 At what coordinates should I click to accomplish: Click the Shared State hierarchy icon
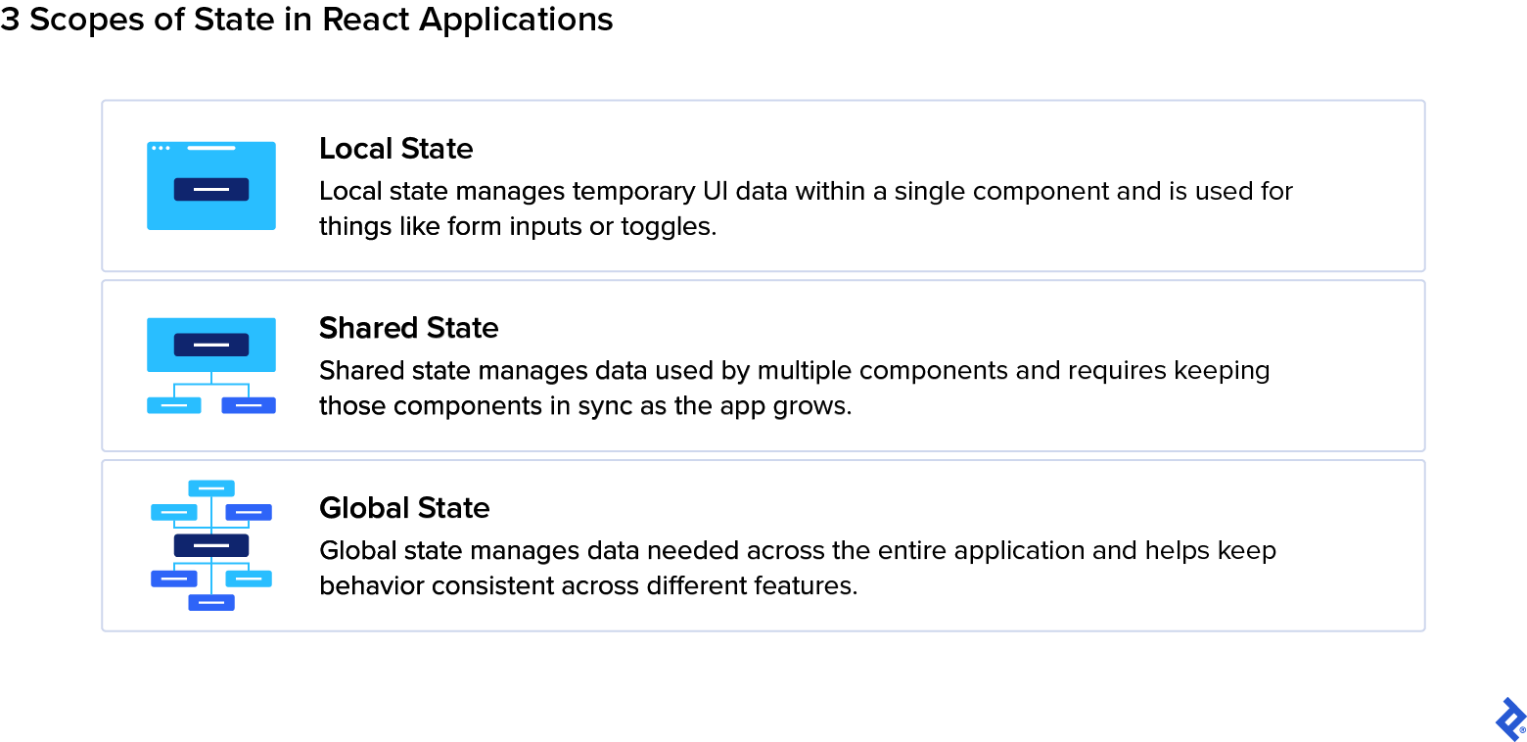[x=211, y=365]
